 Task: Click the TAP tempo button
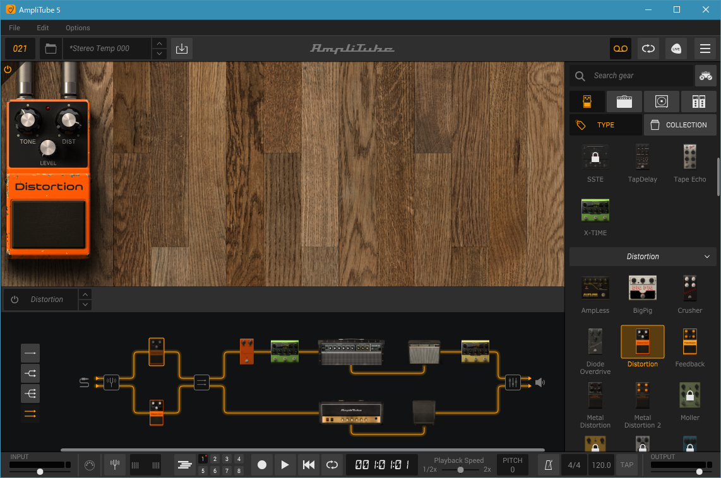click(627, 465)
